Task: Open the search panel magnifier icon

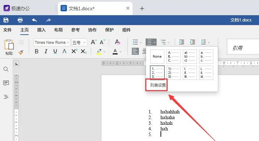Action: 6,69
